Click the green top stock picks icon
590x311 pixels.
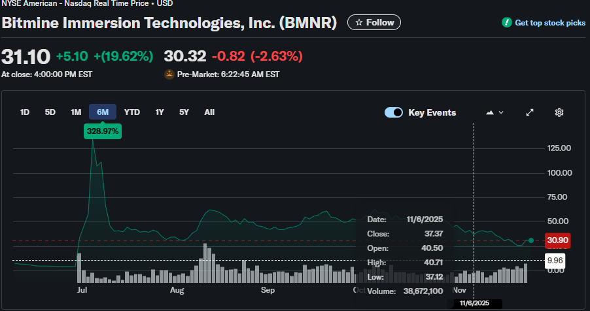click(x=507, y=23)
